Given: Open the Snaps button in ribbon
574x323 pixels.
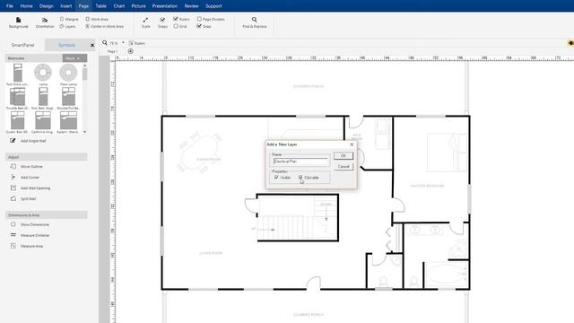Looking at the screenshot, I should point(162,22).
